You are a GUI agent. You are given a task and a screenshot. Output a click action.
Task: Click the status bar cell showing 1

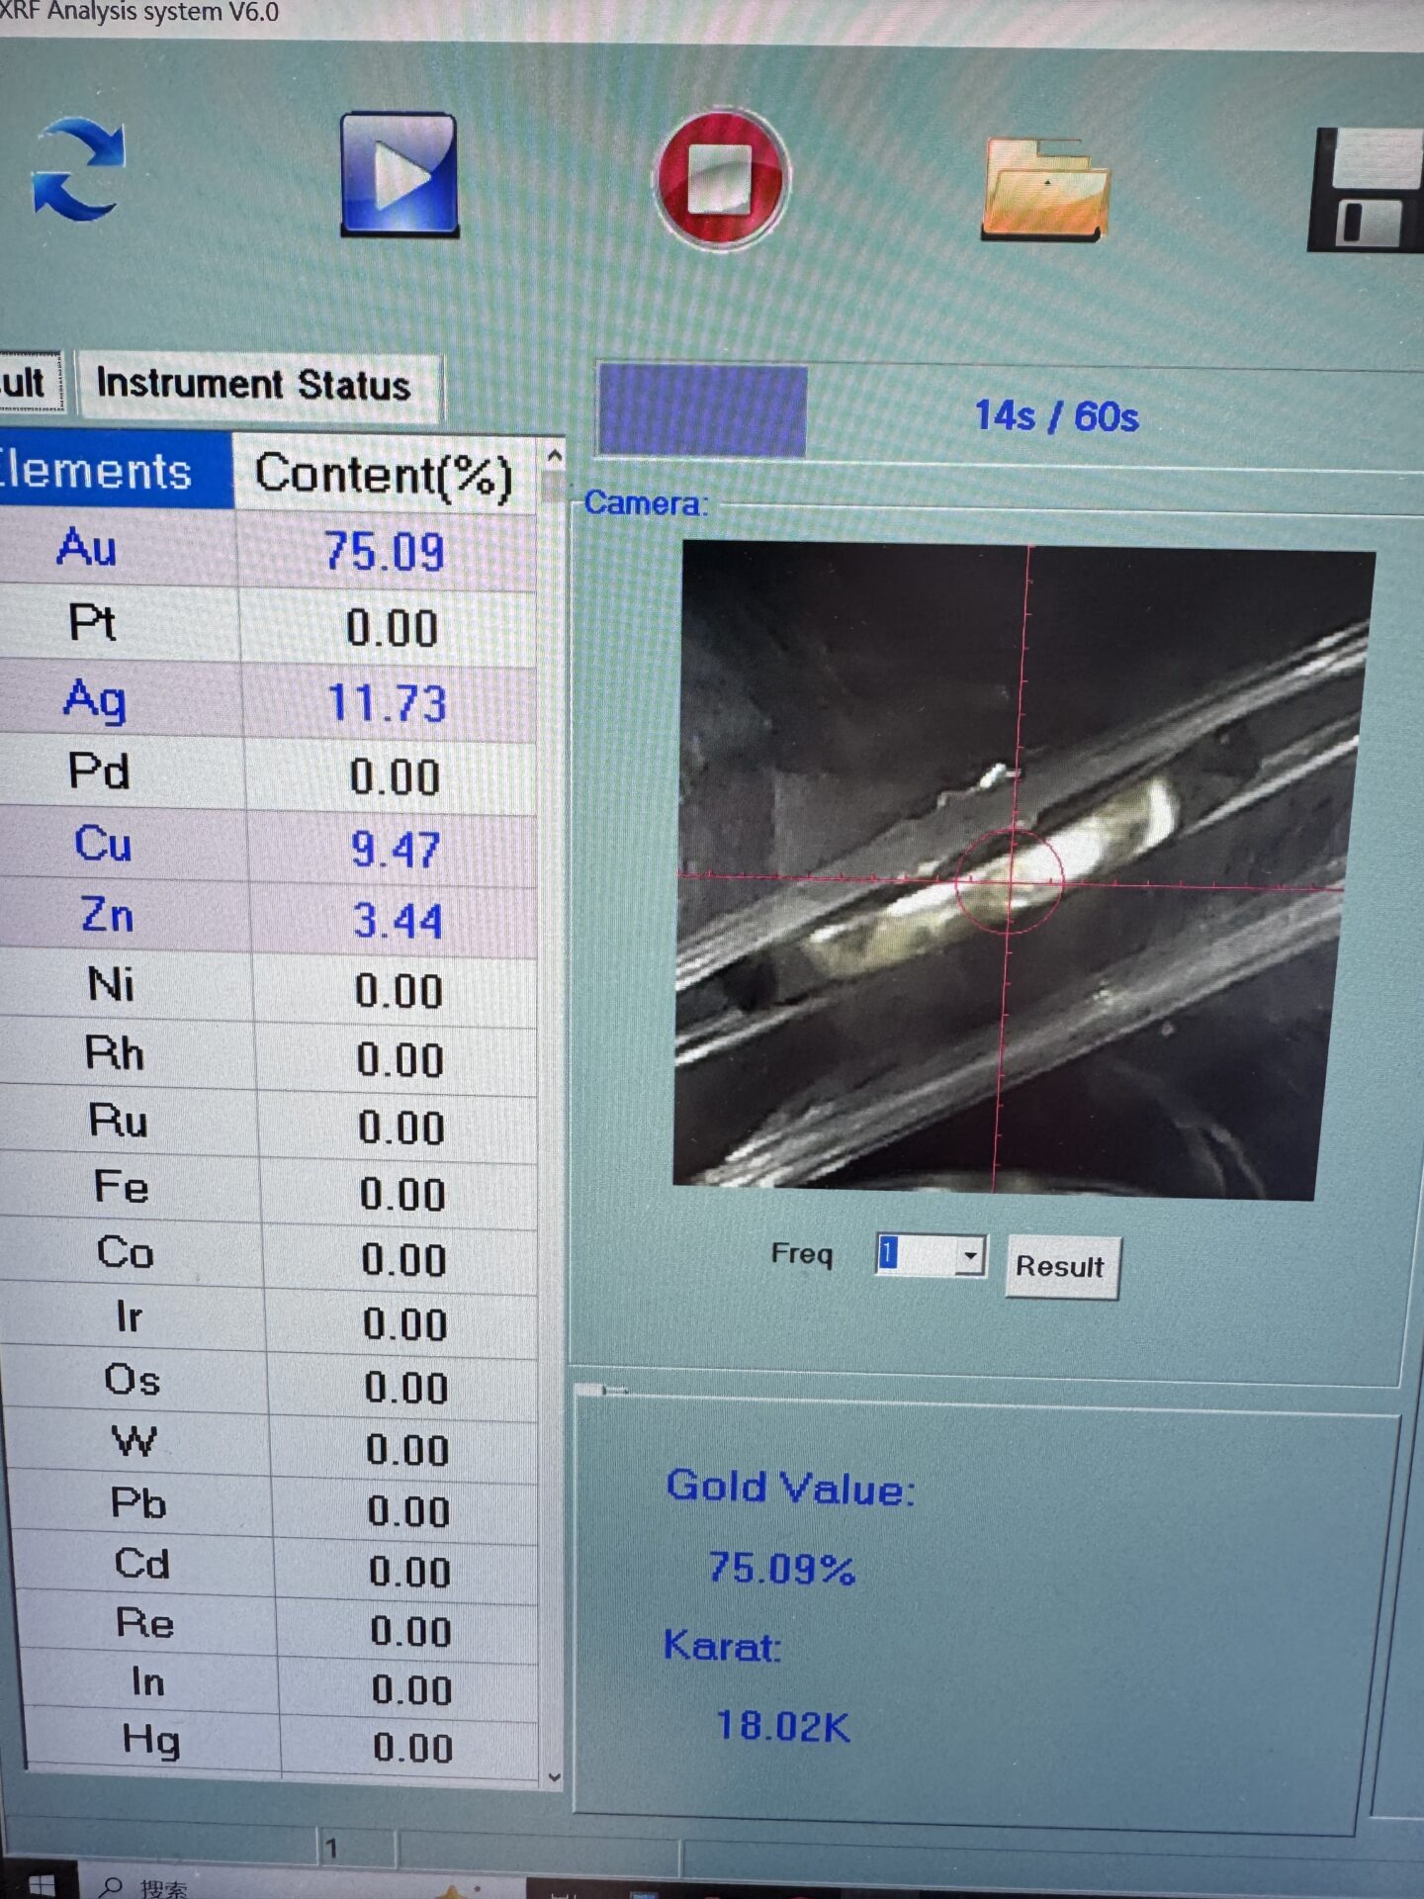pos(356,1848)
